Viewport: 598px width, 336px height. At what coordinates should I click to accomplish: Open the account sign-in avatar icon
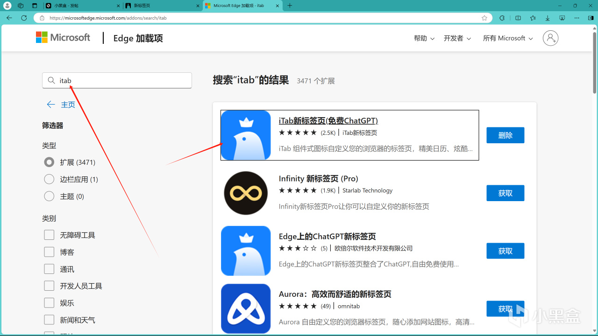[550, 38]
